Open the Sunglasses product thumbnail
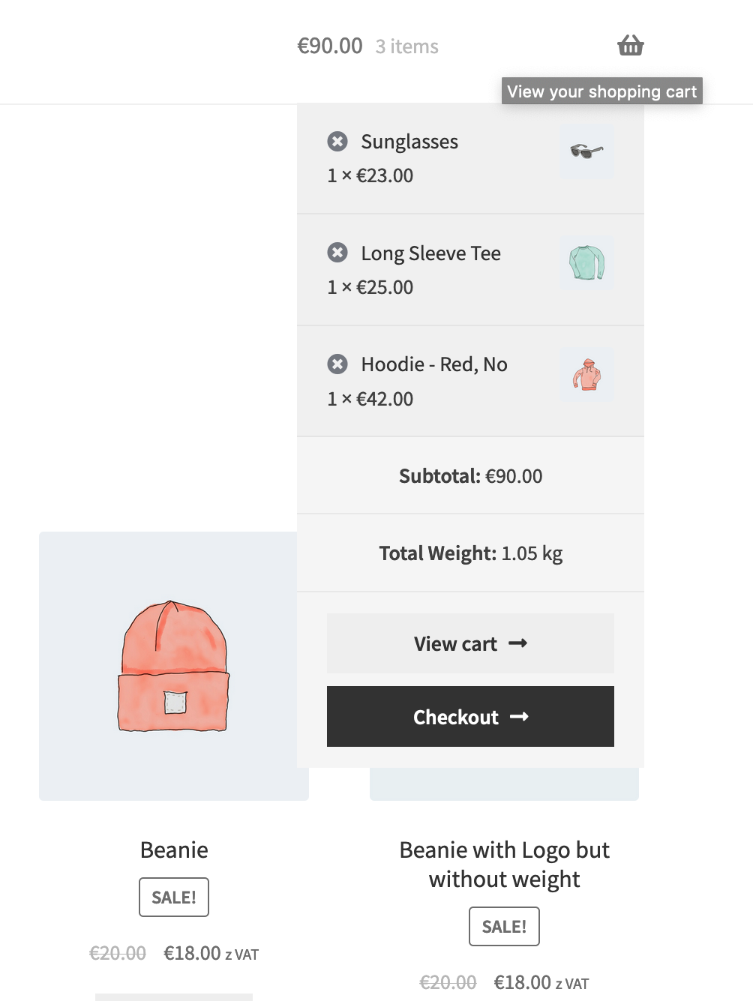Viewport: 753px width, 1001px height. point(586,152)
